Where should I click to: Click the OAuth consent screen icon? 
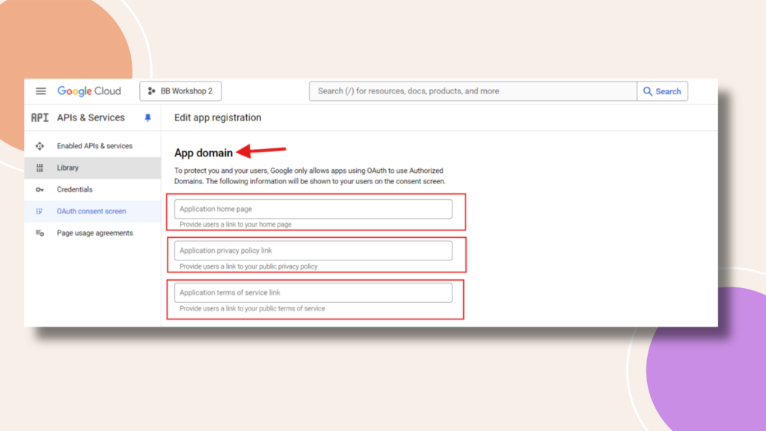40,211
